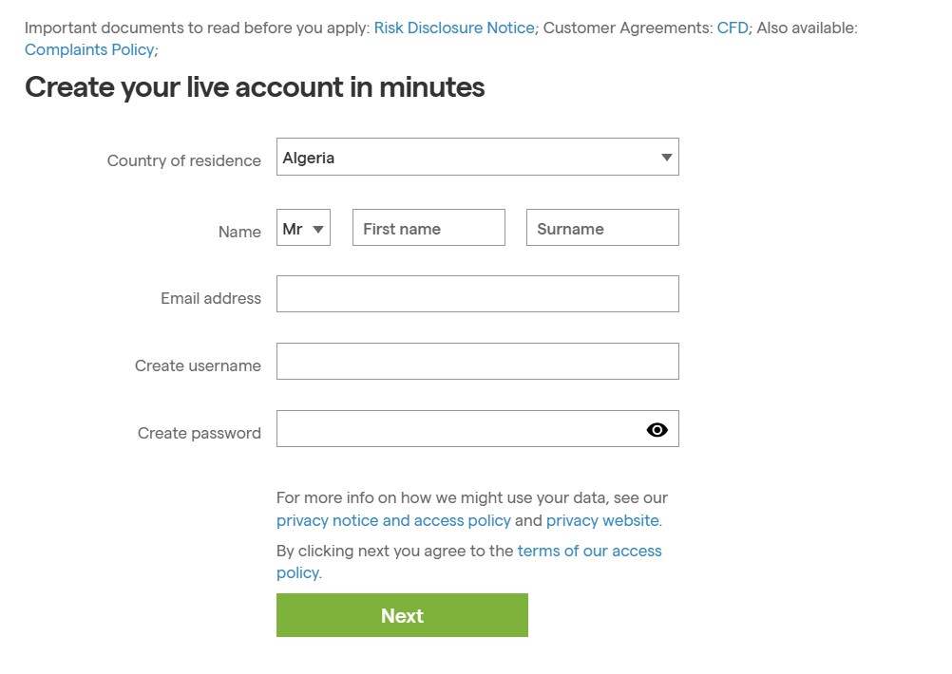Click the title dropdown arrow beside Mr

[318, 230]
